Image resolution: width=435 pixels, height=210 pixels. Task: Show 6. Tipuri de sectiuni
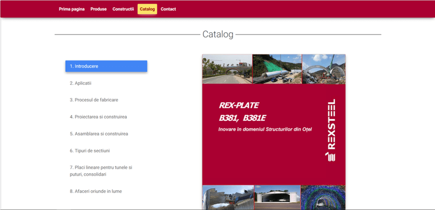tap(89, 151)
